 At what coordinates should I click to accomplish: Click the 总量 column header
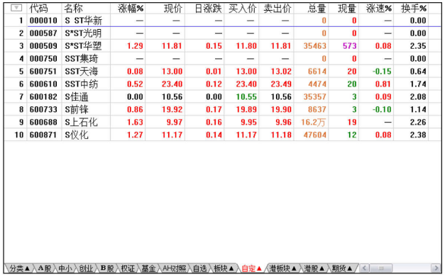click(x=317, y=9)
